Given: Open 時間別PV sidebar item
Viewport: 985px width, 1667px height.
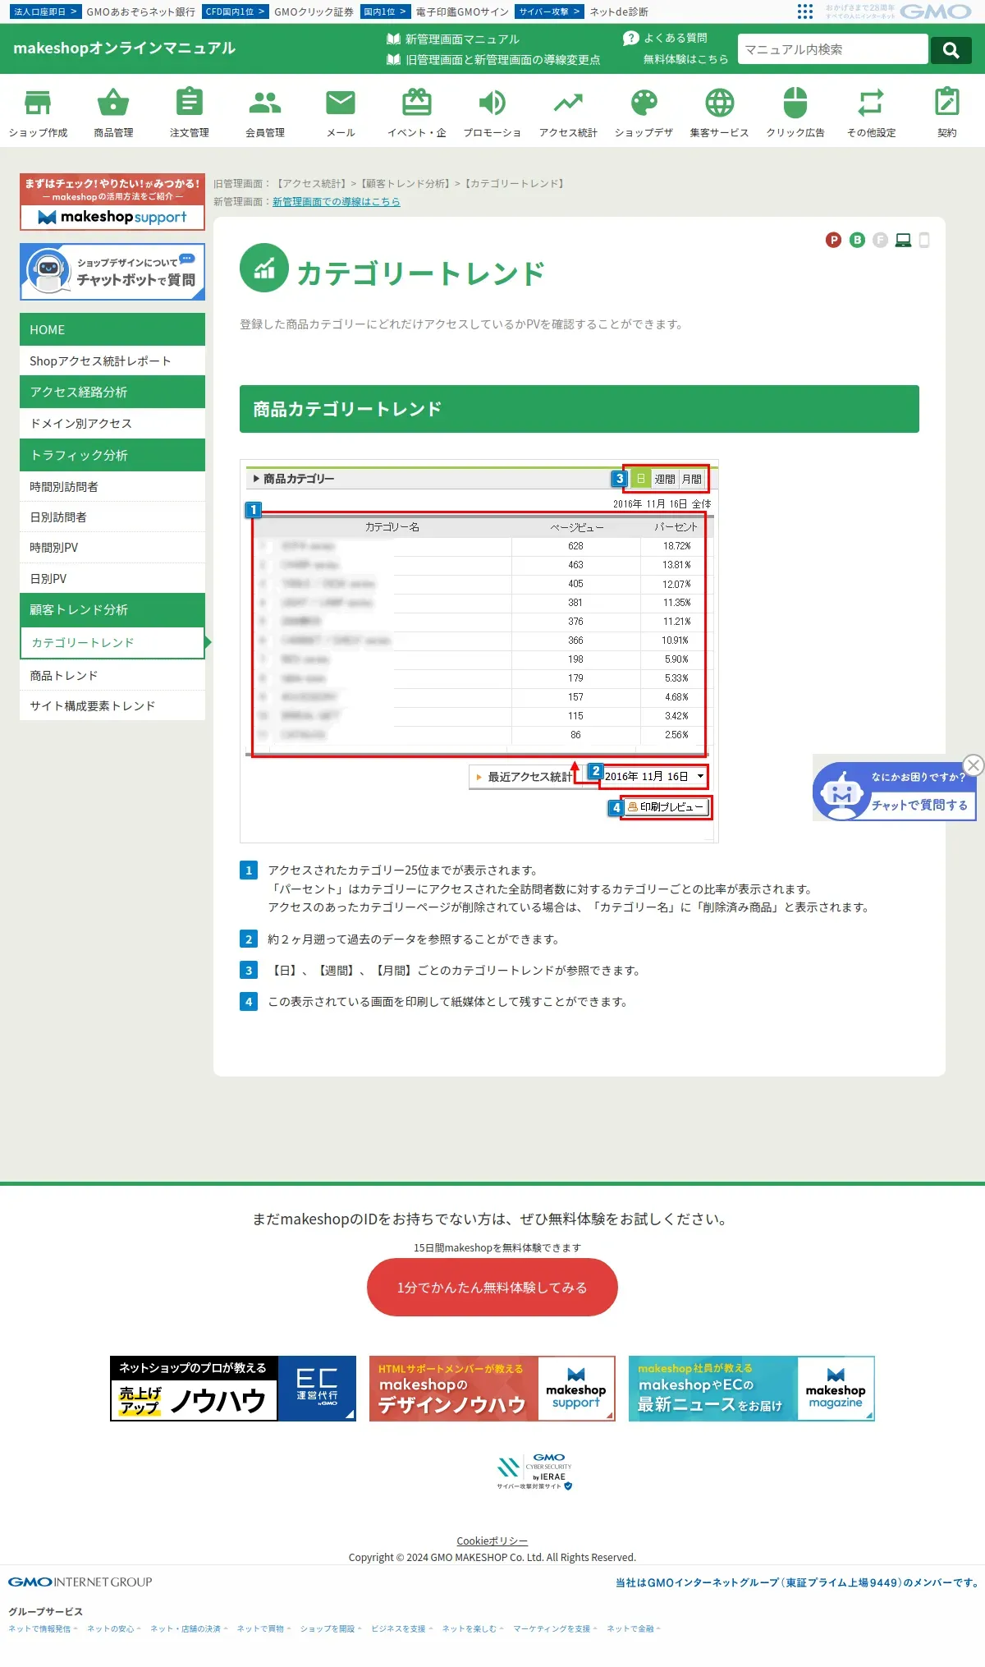Looking at the screenshot, I should tap(112, 547).
